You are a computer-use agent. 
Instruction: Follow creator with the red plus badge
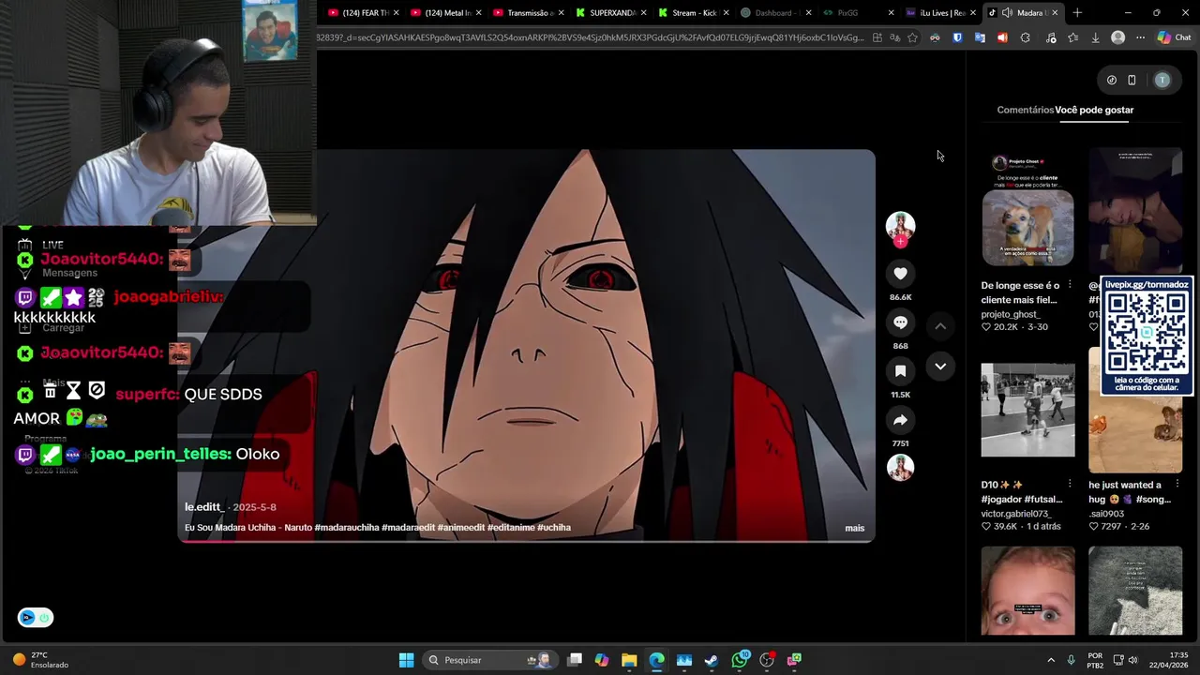tap(900, 242)
